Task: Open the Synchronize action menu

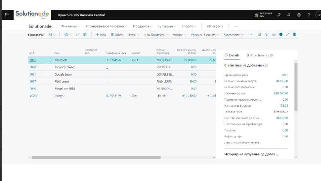Action: pos(234,35)
